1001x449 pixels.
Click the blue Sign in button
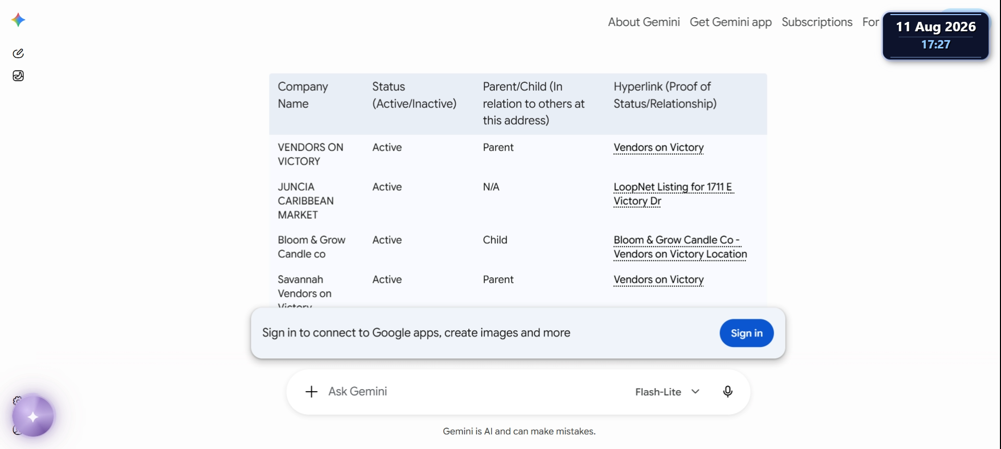coord(747,333)
